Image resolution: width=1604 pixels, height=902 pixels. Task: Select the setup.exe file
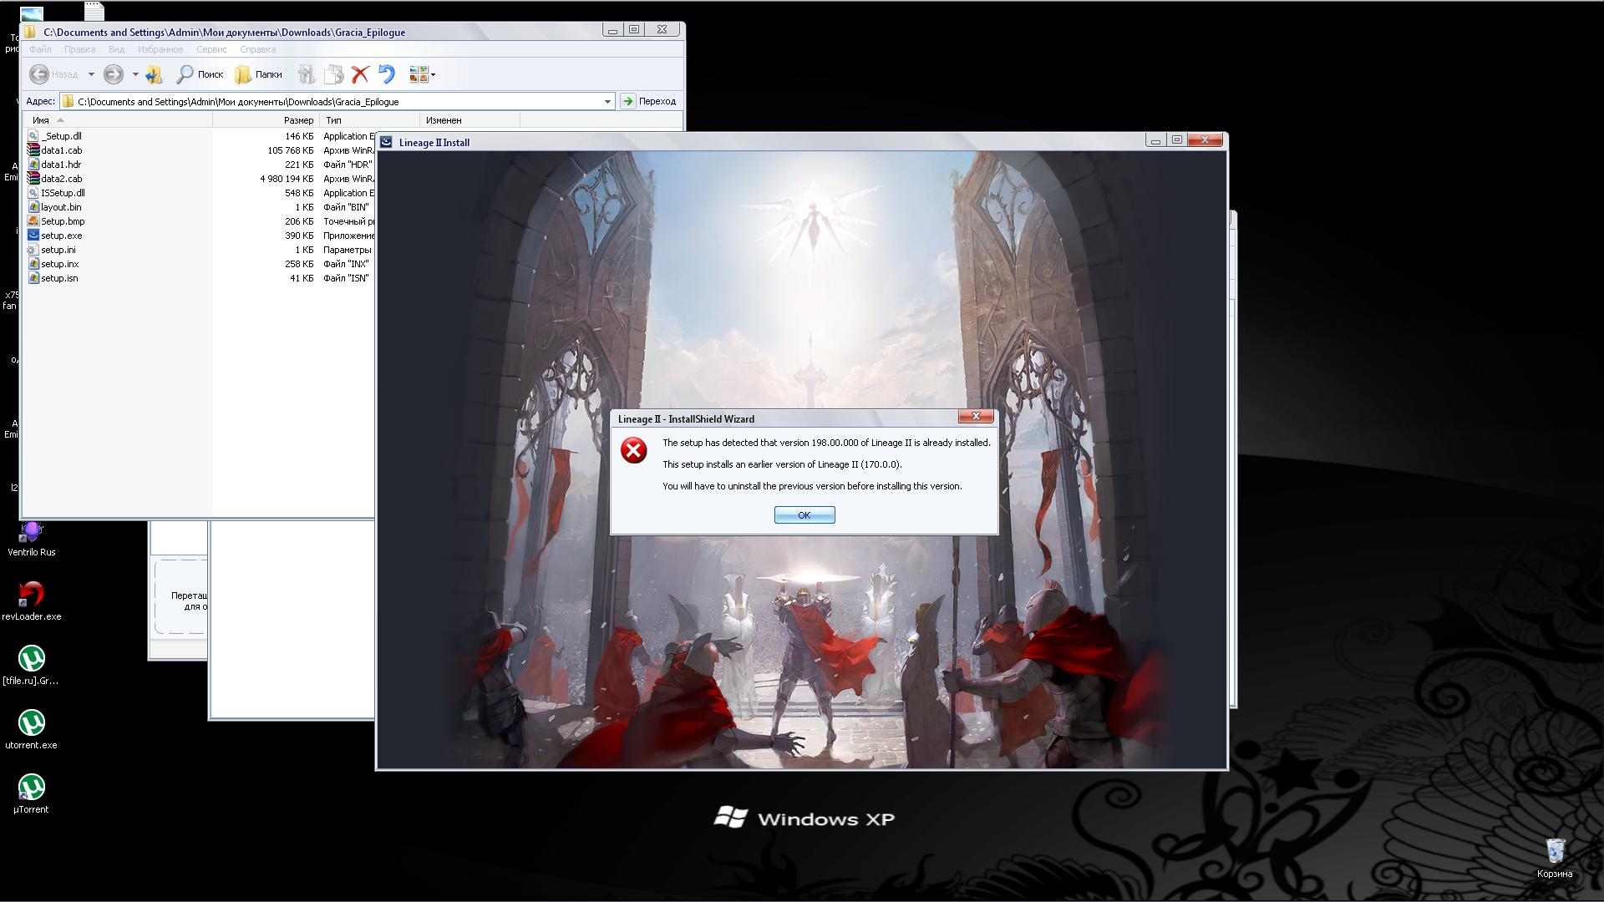coord(61,236)
